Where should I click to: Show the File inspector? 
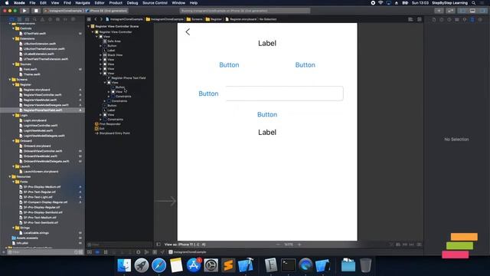(434, 19)
